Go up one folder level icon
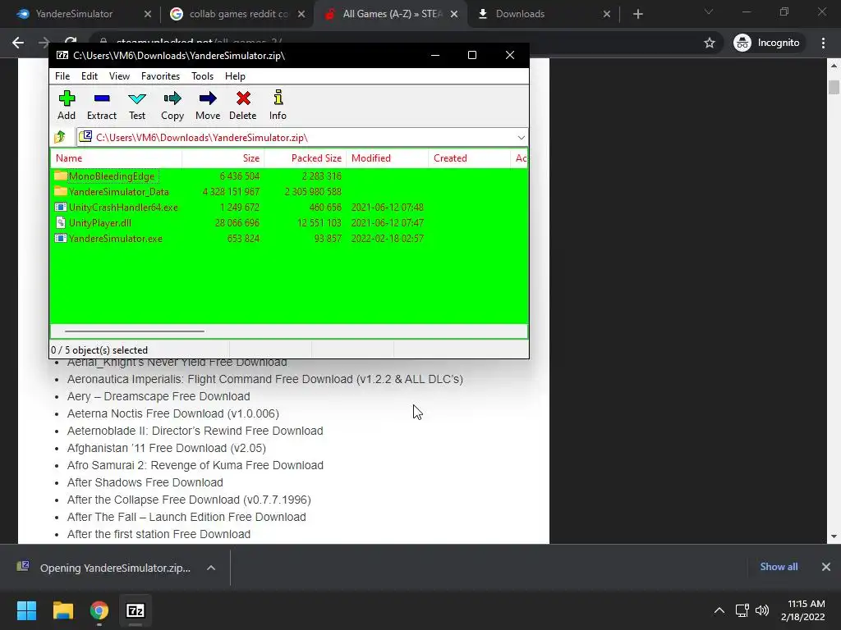841x630 pixels. point(60,137)
